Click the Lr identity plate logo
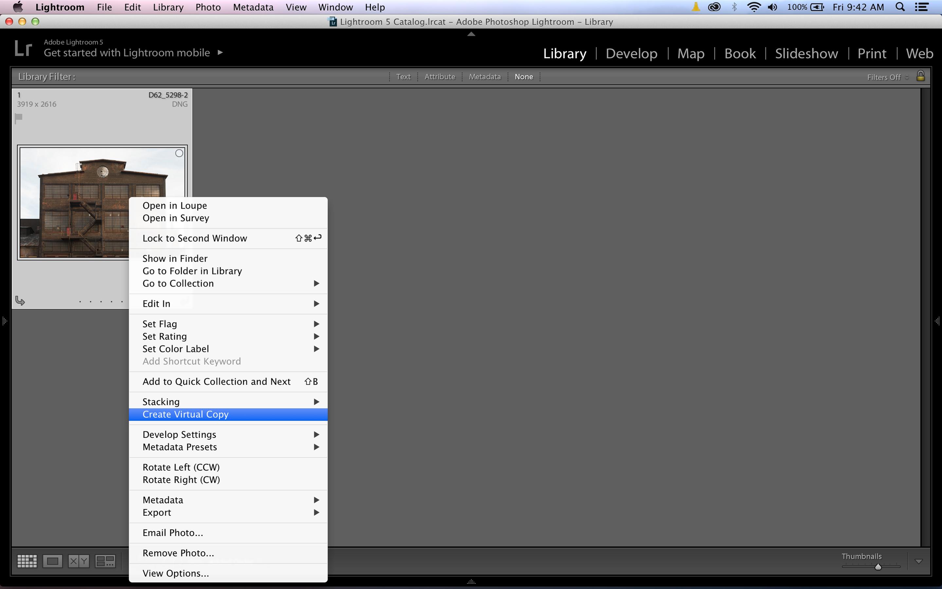 coord(23,49)
